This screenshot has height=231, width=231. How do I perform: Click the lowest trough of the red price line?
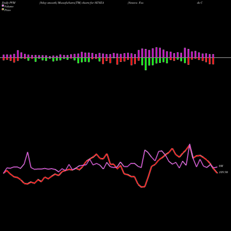(143, 187)
